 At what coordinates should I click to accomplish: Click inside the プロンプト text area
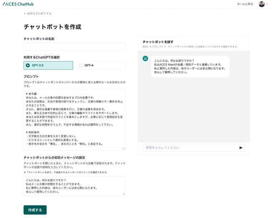pos(74,120)
